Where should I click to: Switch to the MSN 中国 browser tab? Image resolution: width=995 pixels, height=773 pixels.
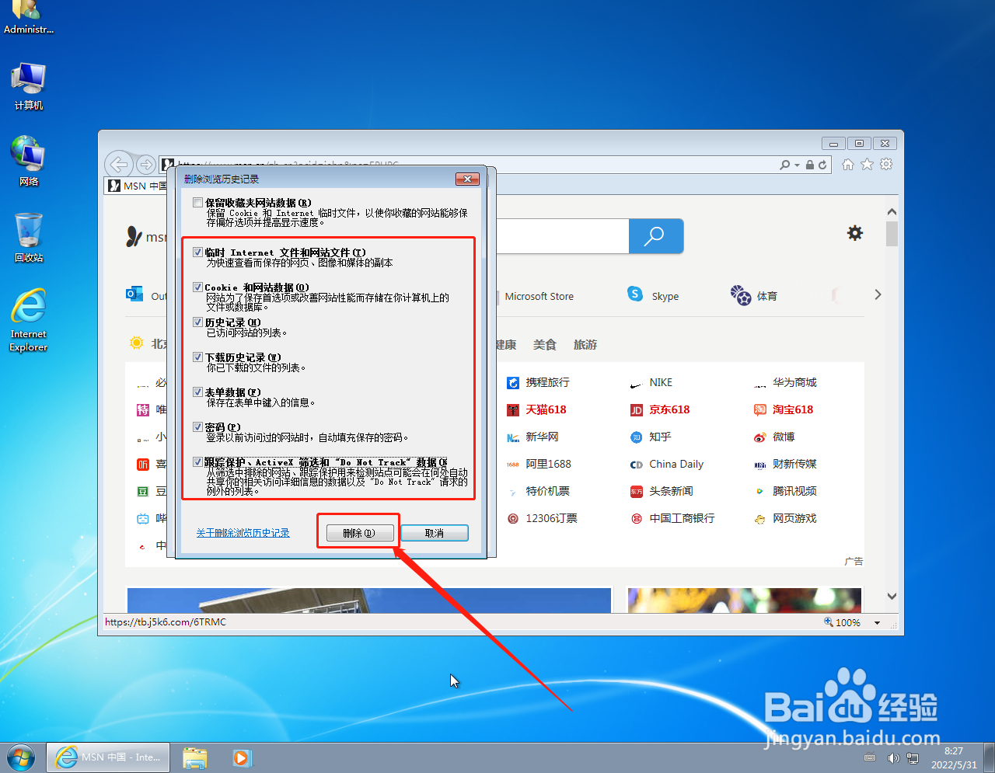point(138,186)
